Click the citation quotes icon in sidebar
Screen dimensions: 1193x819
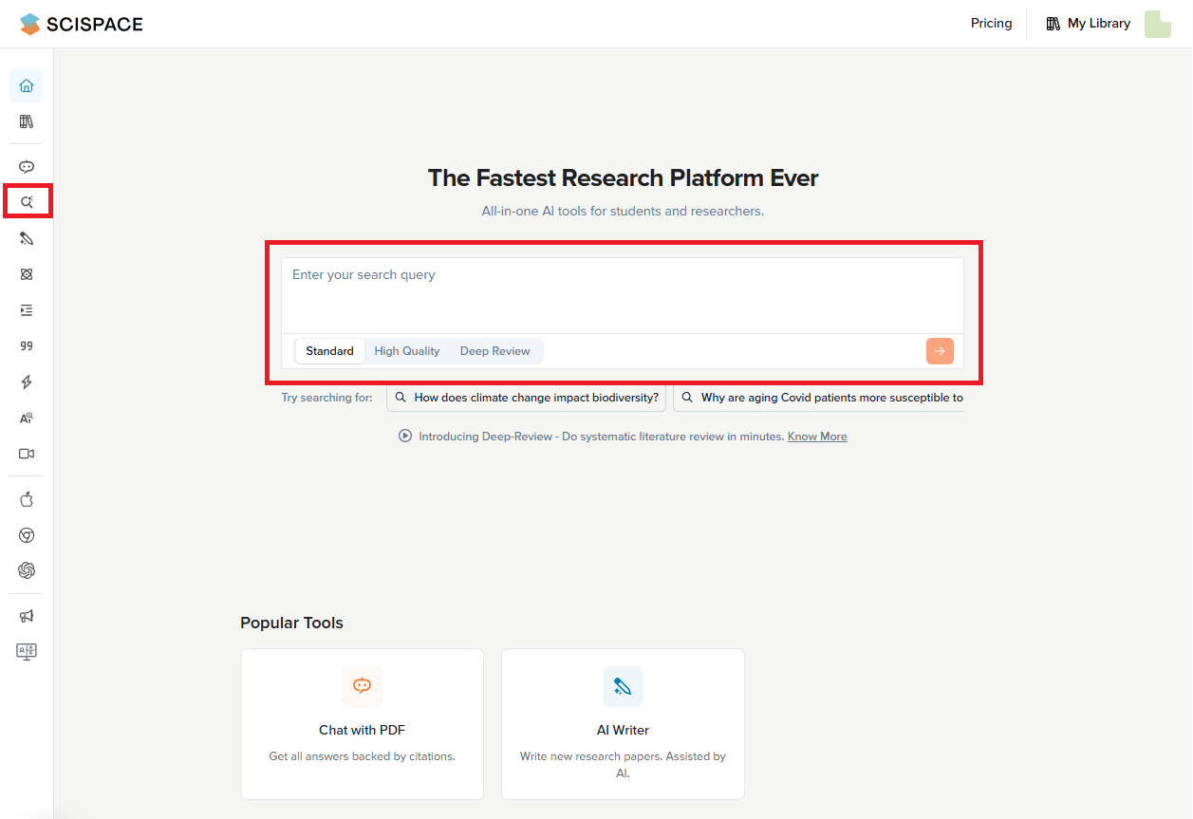(27, 346)
